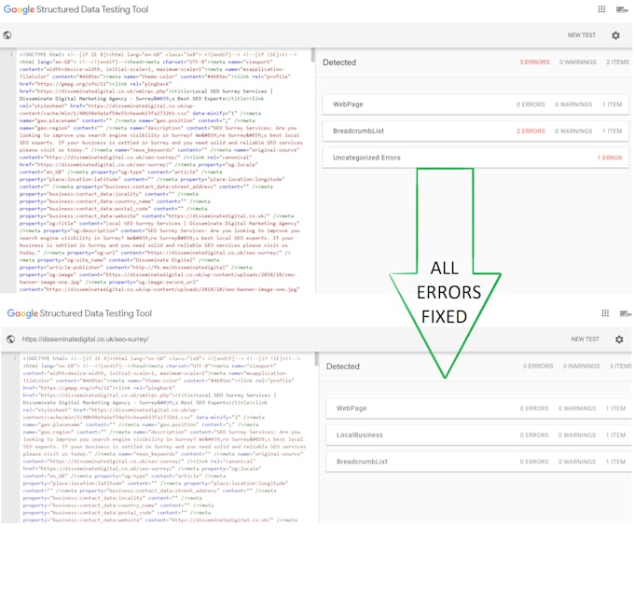The image size is (634, 595).
Task: Expand Uncategorized Errors row
Action: 475,158
